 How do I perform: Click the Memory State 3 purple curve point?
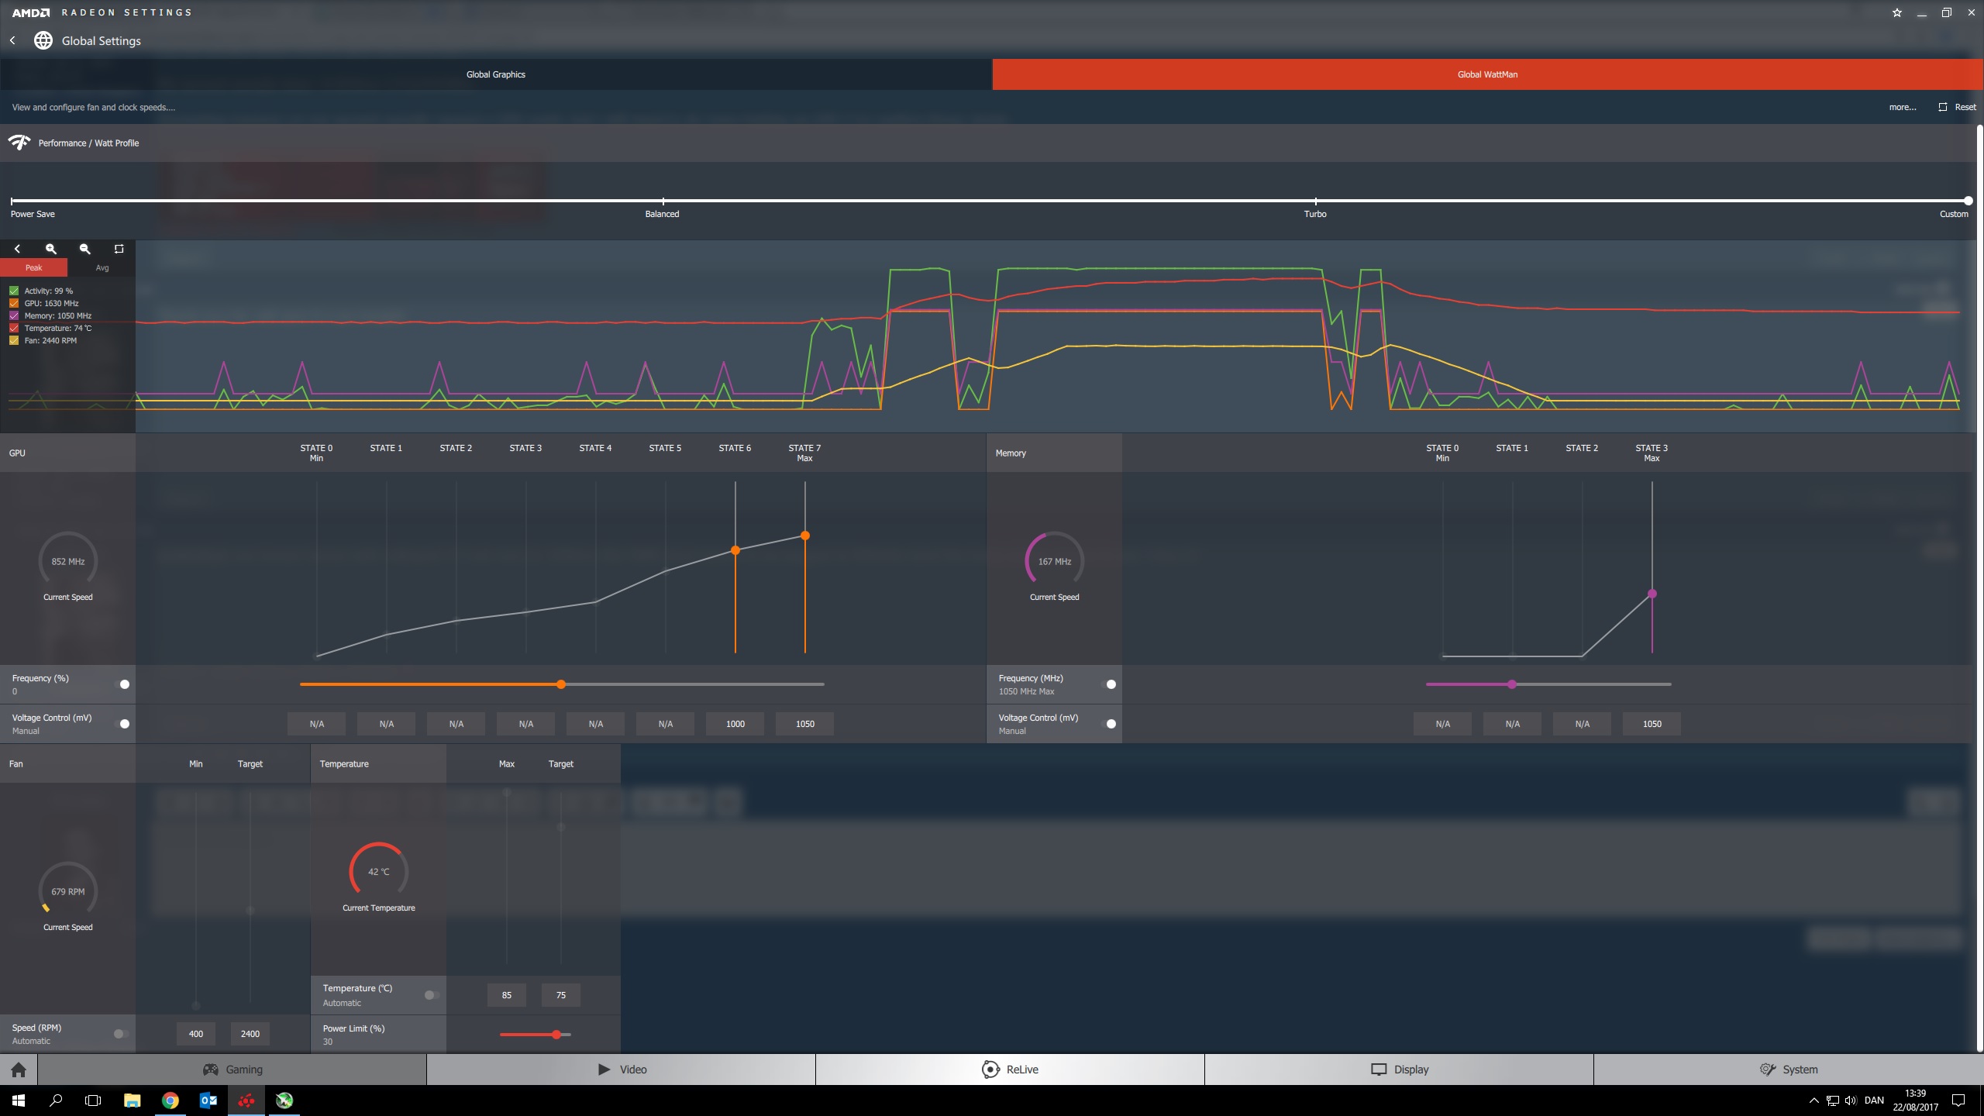tap(1652, 594)
